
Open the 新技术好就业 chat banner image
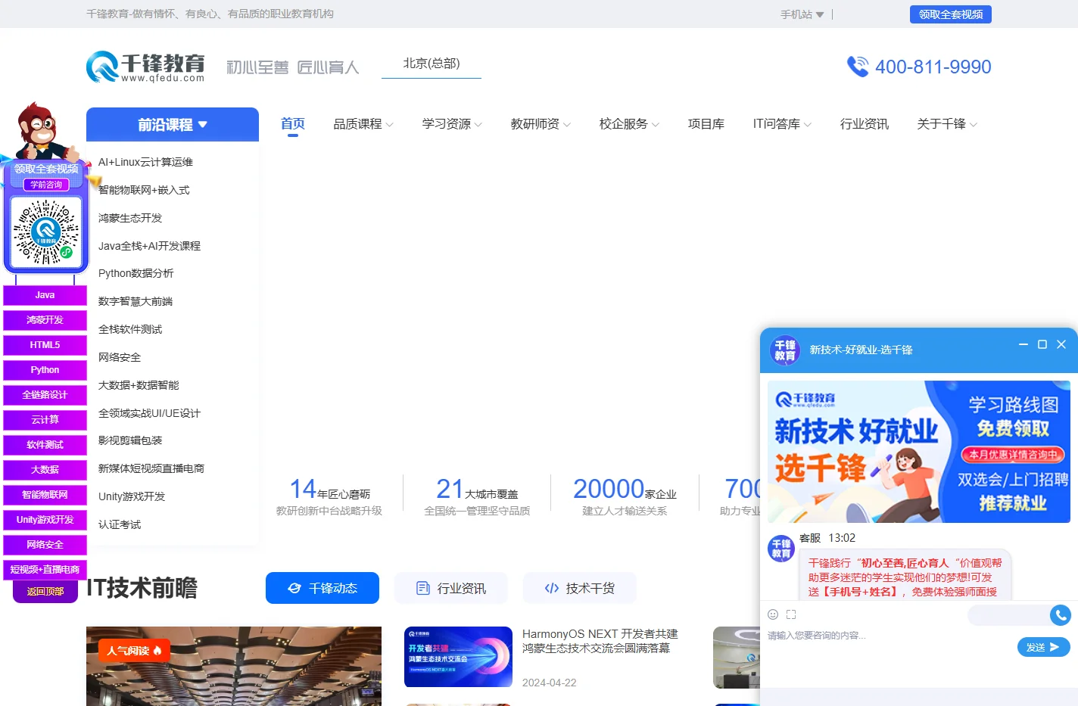click(x=919, y=452)
